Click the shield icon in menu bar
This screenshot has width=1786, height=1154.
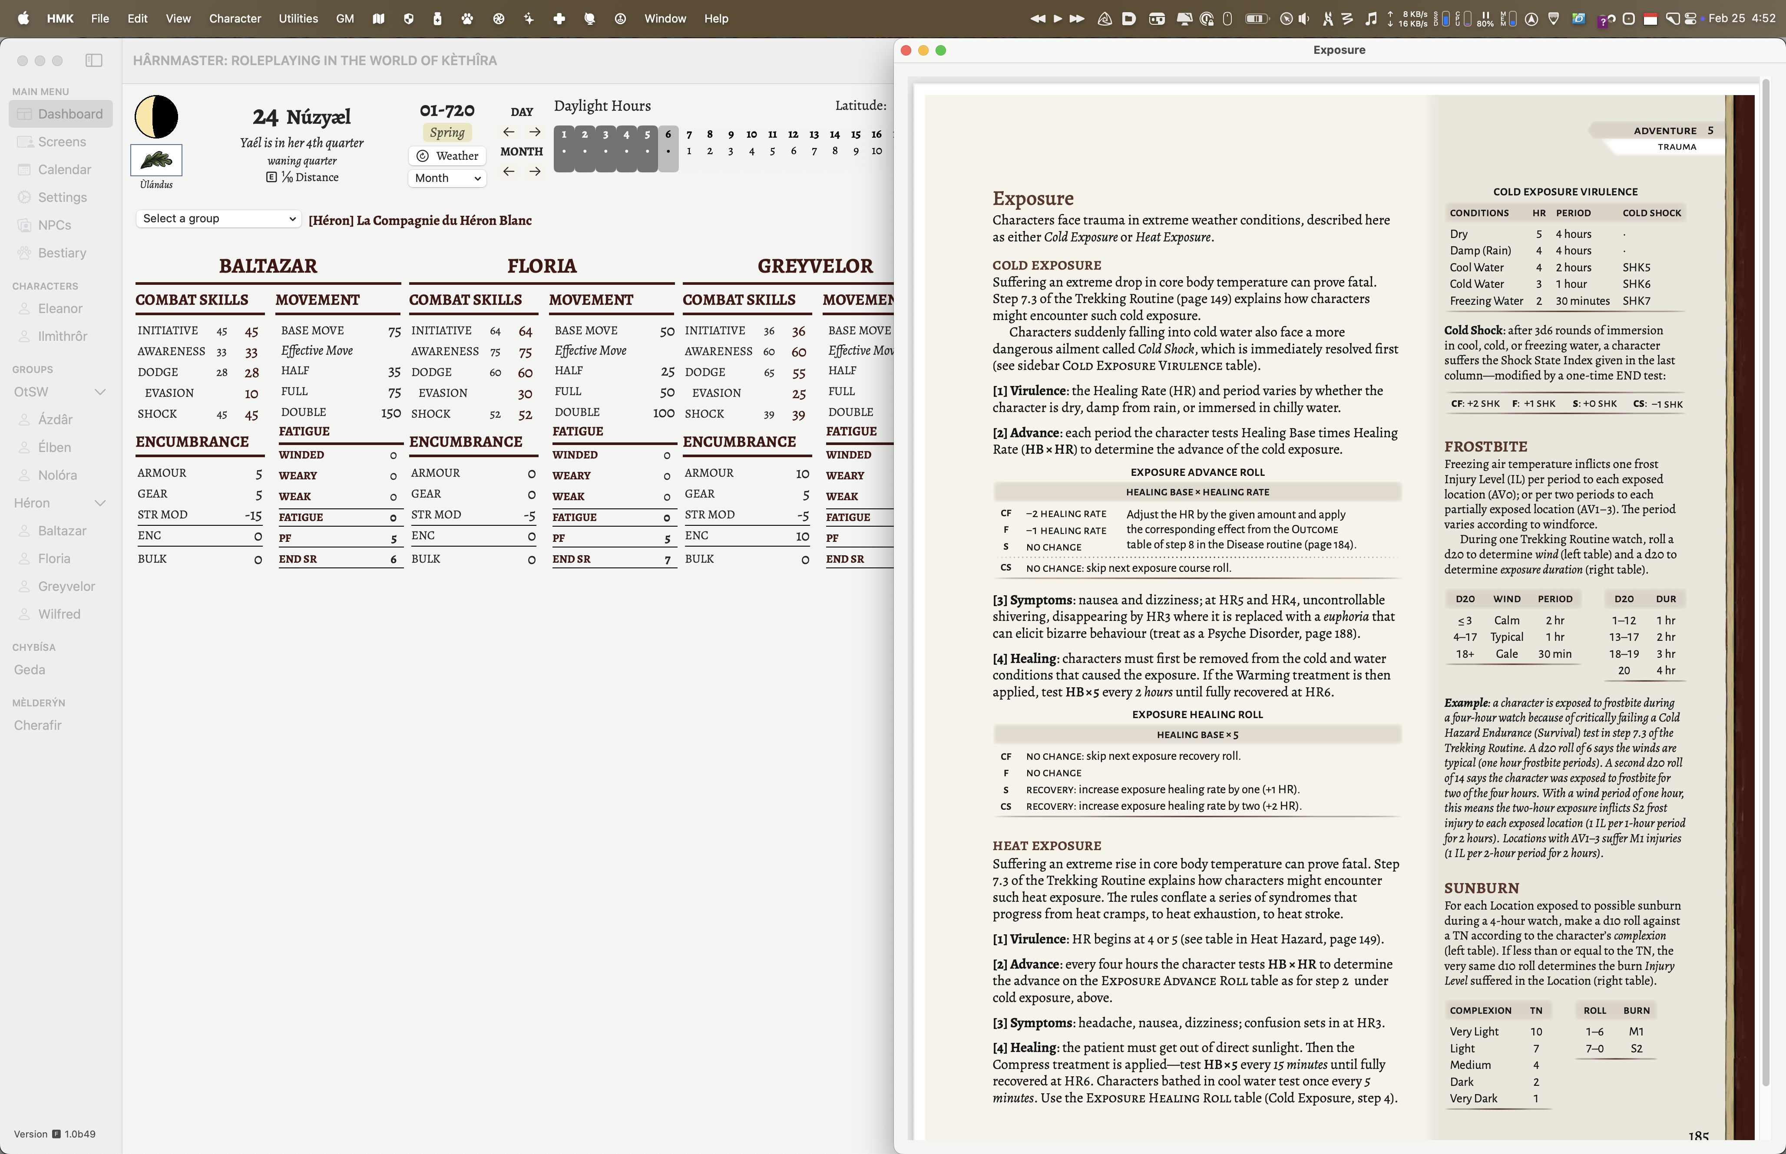(x=408, y=19)
